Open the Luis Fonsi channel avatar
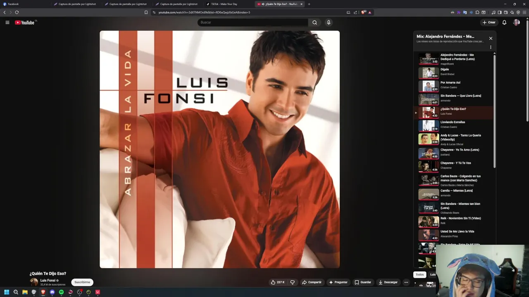 (x=34, y=282)
